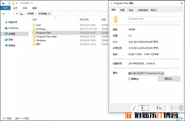Click 选中 1 个项目 in status bar
The width and height of the screenshot is (185, 121).
[x=22, y=118]
